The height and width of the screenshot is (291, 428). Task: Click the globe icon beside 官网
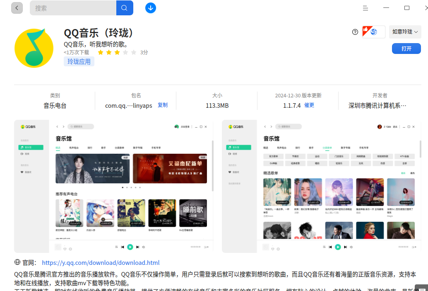[x=17, y=262]
